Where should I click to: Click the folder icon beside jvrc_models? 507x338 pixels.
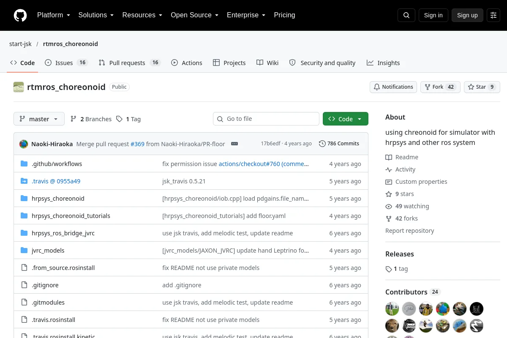24,251
